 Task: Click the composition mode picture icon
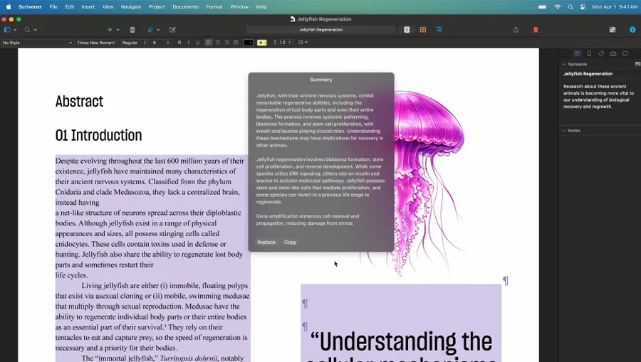[613, 30]
